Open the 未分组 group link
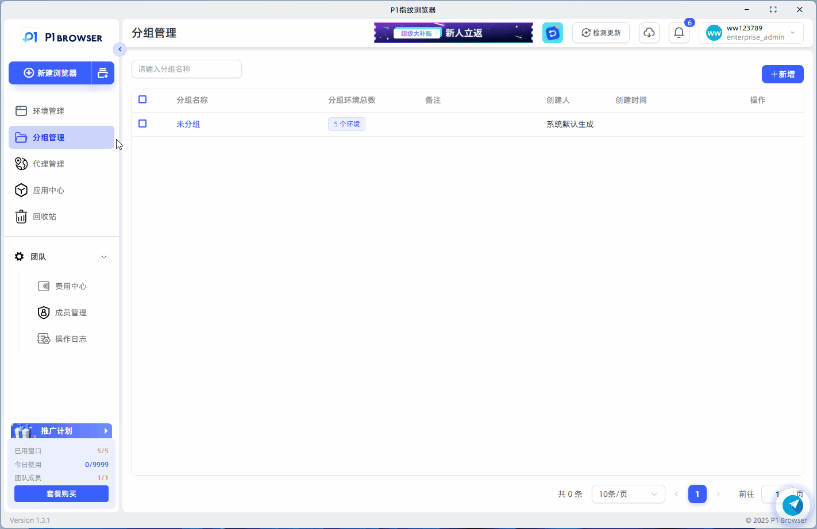The image size is (817, 529). (188, 124)
